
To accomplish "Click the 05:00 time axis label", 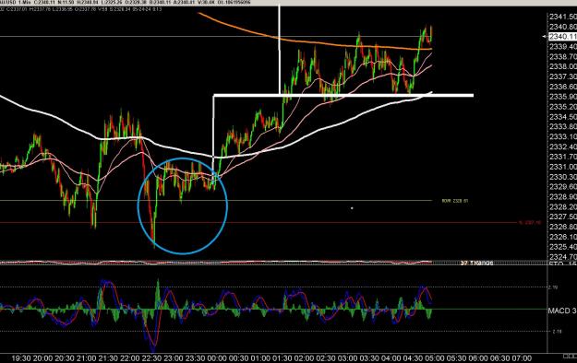I will [x=435, y=357].
